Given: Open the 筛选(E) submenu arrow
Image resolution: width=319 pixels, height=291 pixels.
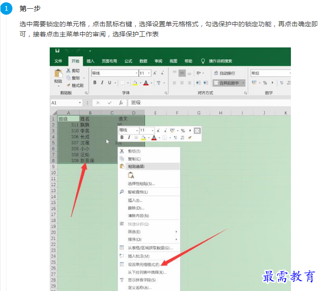Looking at the screenshot, I should 176,232.
